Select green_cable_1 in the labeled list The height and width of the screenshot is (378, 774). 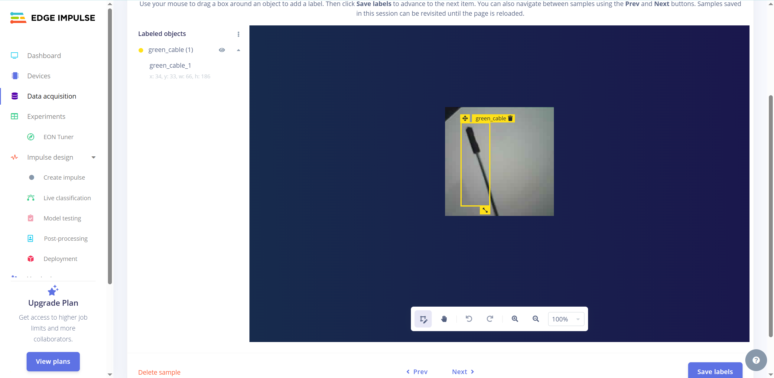(x=170, y=66)
